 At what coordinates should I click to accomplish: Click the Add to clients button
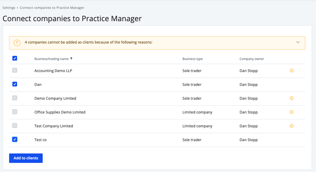coord(26,158)
